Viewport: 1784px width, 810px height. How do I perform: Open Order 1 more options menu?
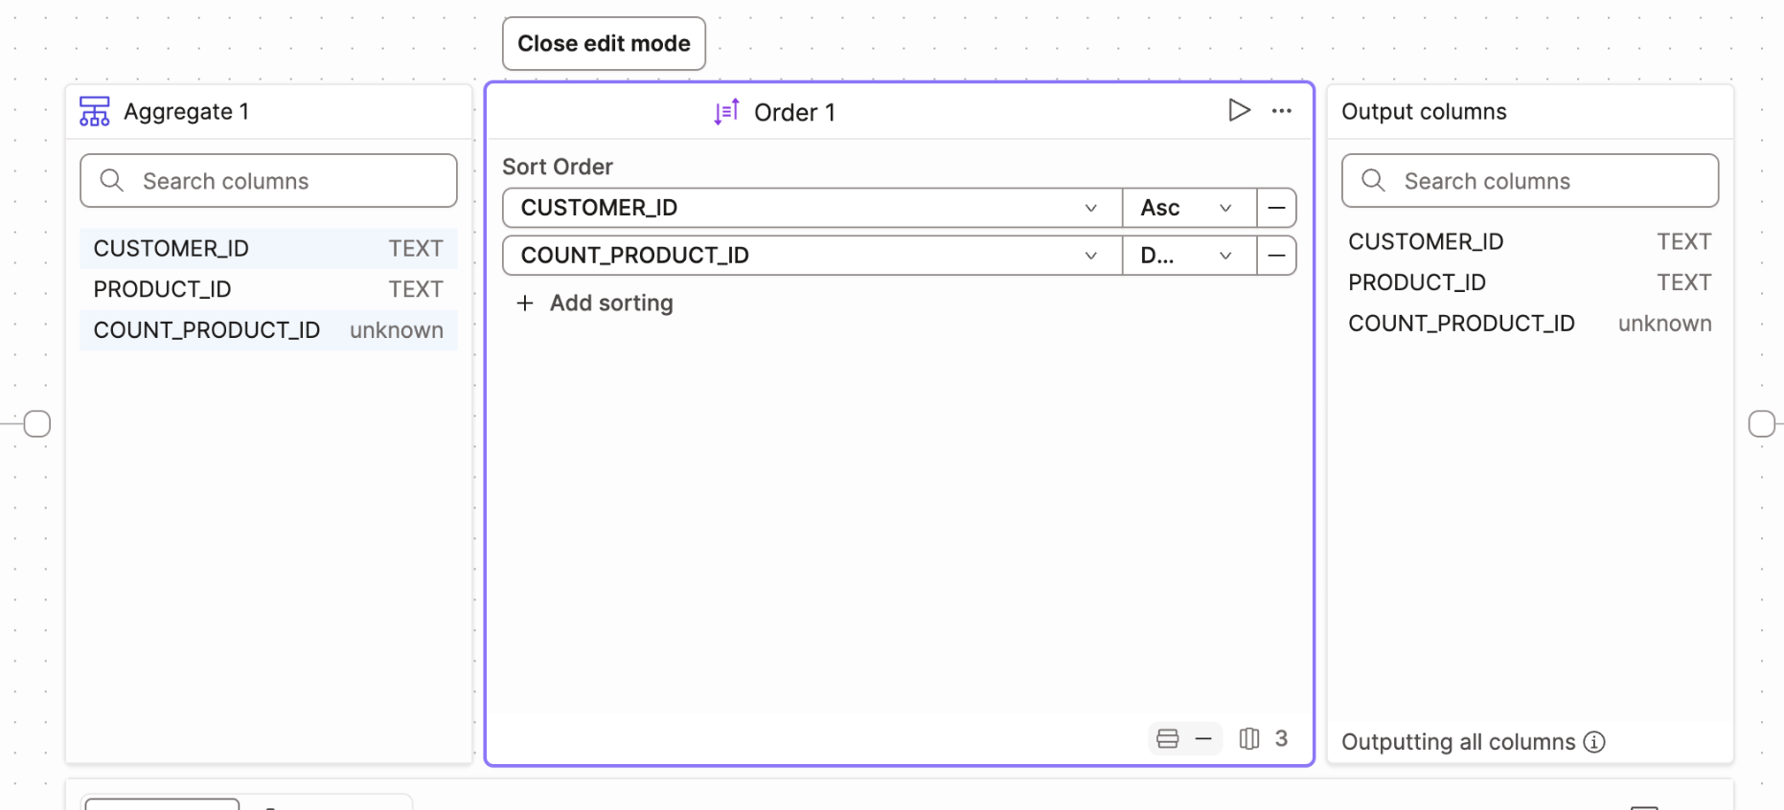[1281, 111]
